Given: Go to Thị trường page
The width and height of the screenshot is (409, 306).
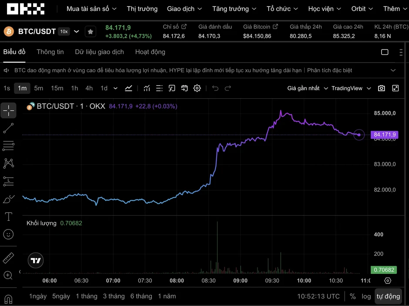Looking at the screenshot, I should pos(142,9).
